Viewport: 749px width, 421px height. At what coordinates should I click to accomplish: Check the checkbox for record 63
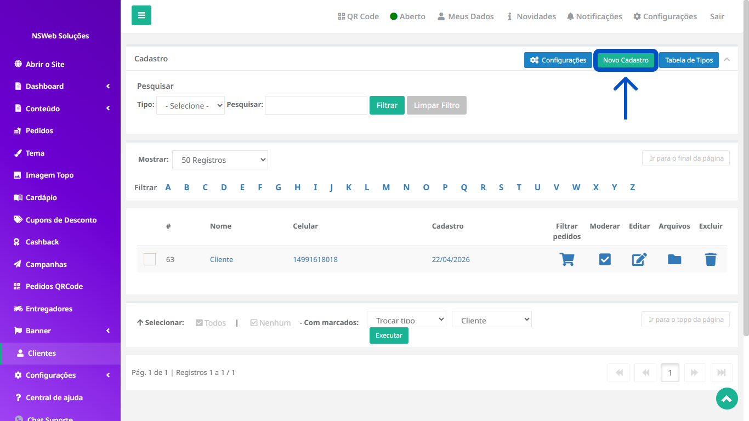[150, 259]
